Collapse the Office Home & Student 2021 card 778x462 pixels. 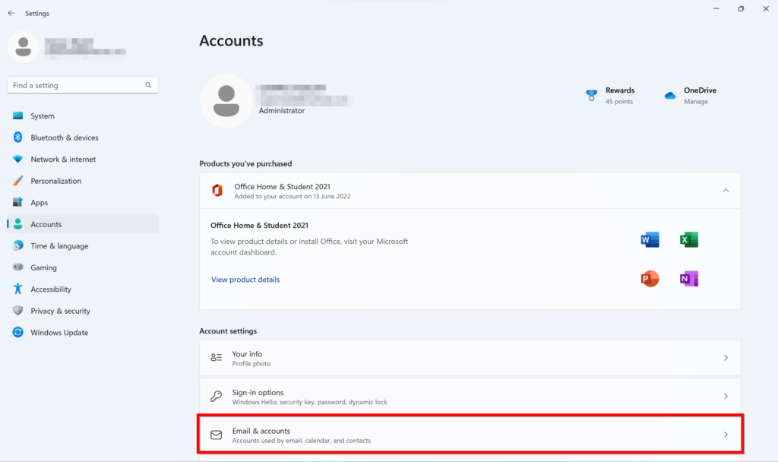(726, 191)
